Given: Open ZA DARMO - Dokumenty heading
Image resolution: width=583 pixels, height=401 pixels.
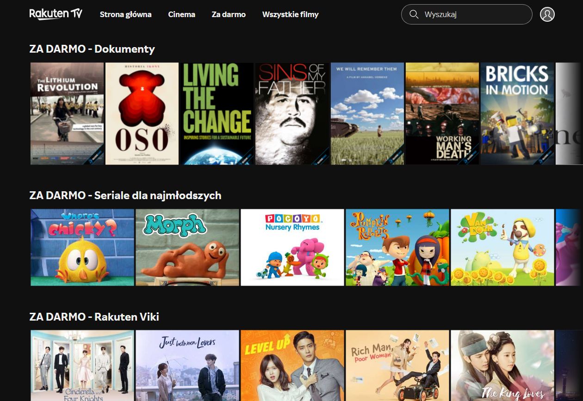Looking at the screenshot, I should (x=92, y=49).
